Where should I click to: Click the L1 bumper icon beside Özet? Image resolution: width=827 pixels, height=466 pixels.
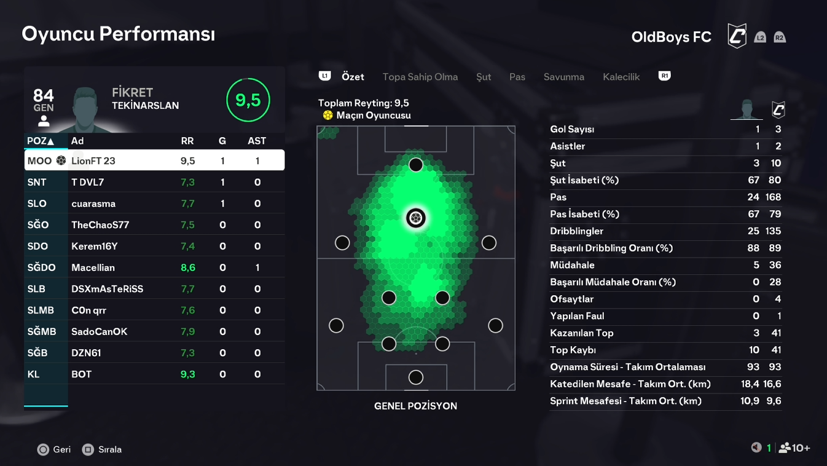(325, 76)
